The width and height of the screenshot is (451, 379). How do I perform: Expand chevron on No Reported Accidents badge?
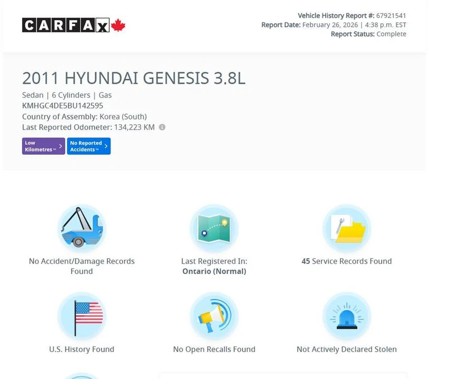(x=106, y=146)
